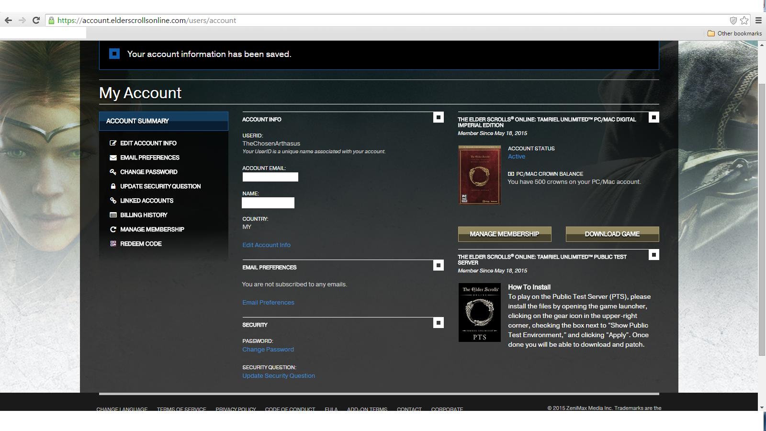Open Manage Membership in the sidebar
The width and height of the screenshot is (766, 431).
152,229
